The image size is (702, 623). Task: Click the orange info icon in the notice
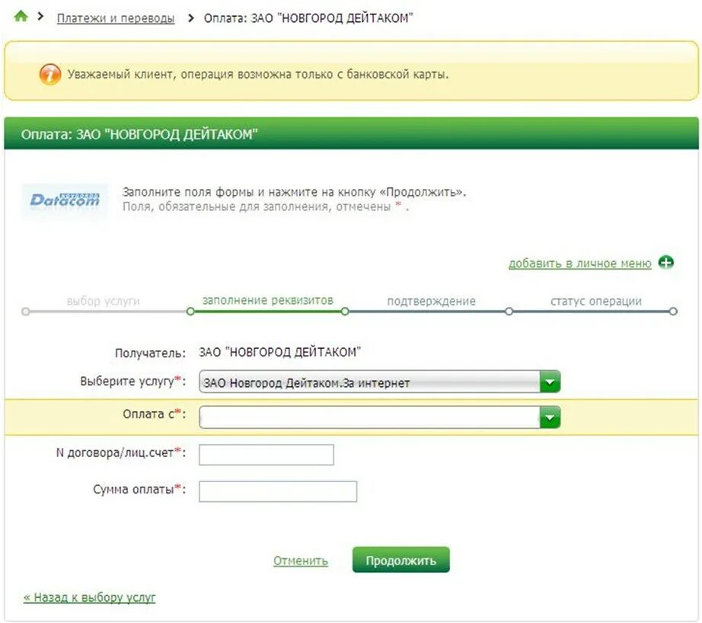[50, 74]
